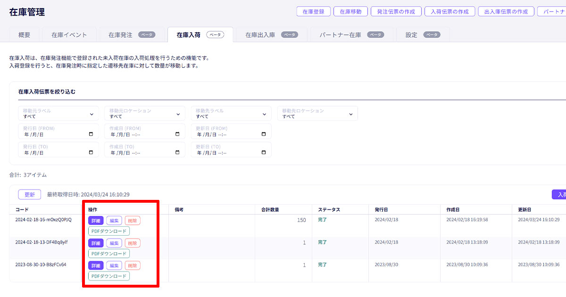Switch to the 概要 tab

click(x=25, y=35)
